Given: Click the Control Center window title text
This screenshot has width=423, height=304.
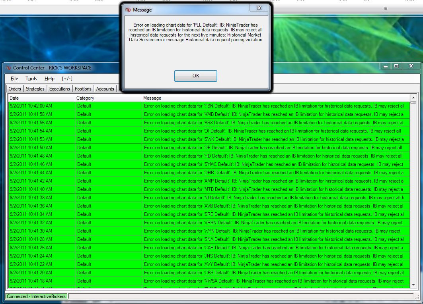Looking at the screenshot, I should click(x=53, y=68).
